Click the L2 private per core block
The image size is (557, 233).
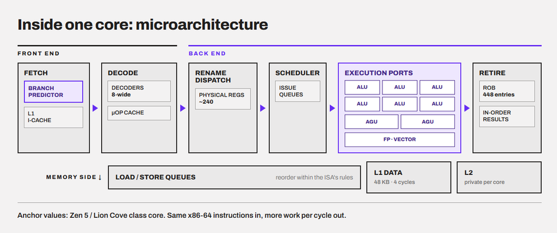(x=499, y=177)
